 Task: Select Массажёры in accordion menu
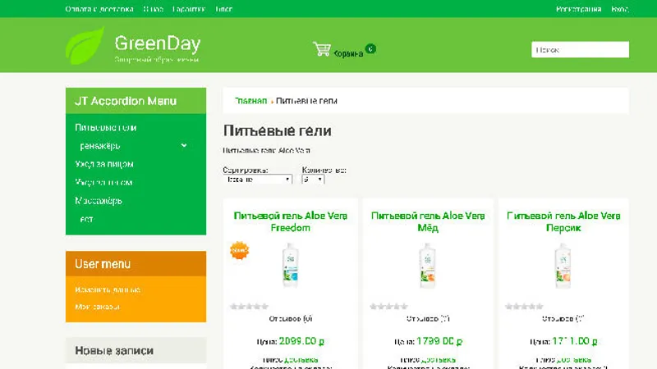pyautogui.click(x=99, y=201)
